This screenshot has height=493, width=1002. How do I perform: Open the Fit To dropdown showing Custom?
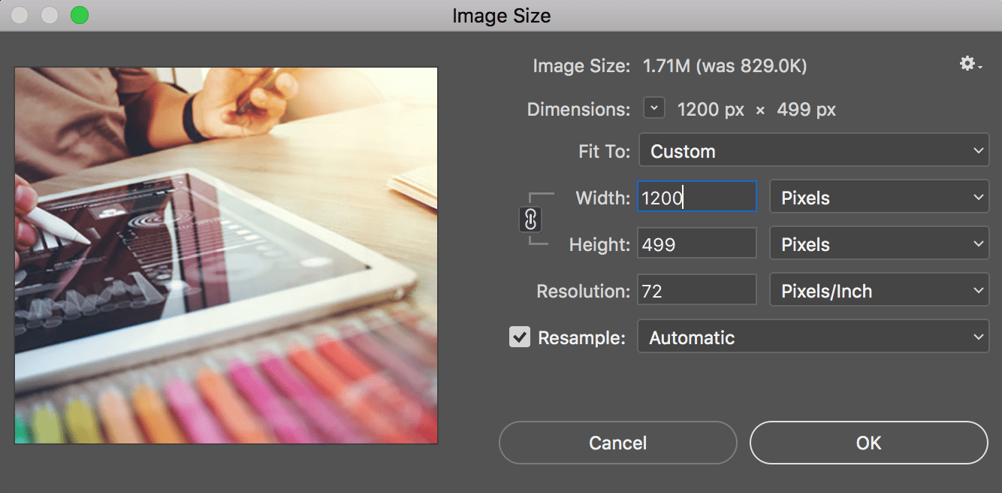(x=813, y=150)
